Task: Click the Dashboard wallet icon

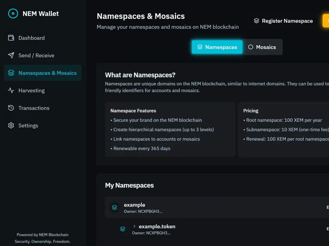Action: (x=11, y=38)
